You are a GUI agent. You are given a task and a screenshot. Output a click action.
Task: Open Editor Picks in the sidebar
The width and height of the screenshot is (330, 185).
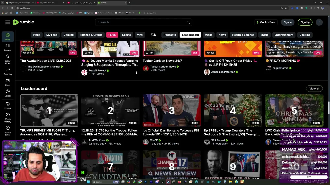[x=8, y=59]
